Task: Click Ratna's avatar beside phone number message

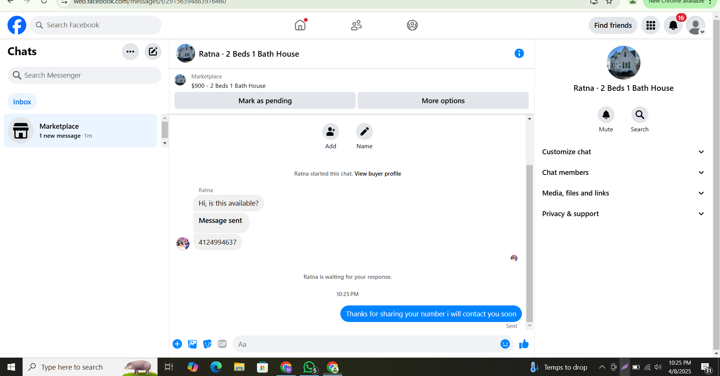Action: pyautogui.click(x=183, y=244)
